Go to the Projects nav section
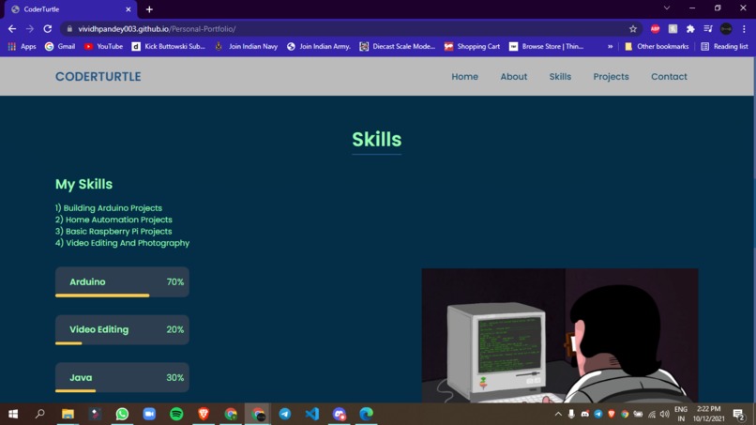This screenshot has height=425, width=756. [x=611, y=77]
